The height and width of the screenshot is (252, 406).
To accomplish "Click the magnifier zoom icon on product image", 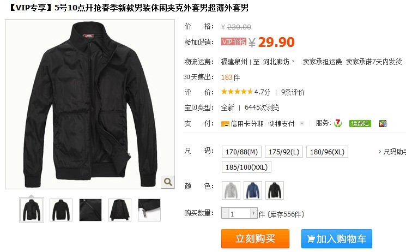I will tap(167, 182).
